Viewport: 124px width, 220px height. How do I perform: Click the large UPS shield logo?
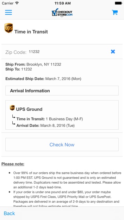coord(9,28)
